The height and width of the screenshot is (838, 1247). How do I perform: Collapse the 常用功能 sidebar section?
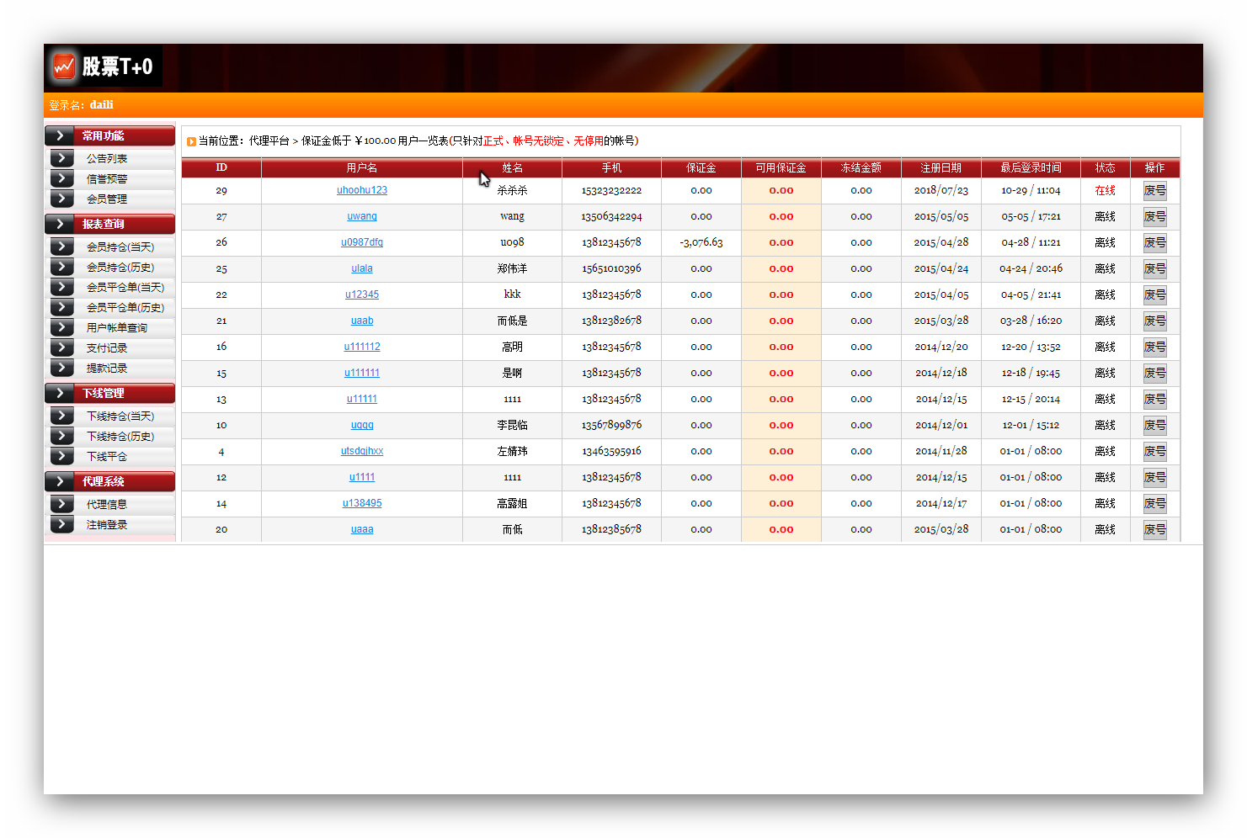click(x=109, y=135)
